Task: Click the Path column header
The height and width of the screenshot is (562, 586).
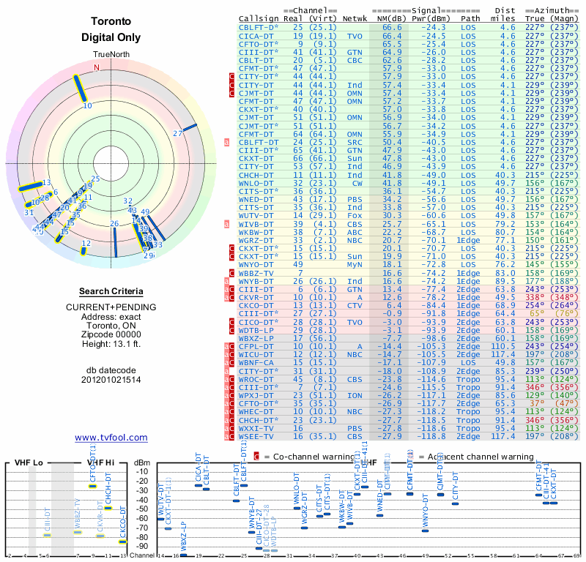Action: pyautogui.click(x=470, y=19)
